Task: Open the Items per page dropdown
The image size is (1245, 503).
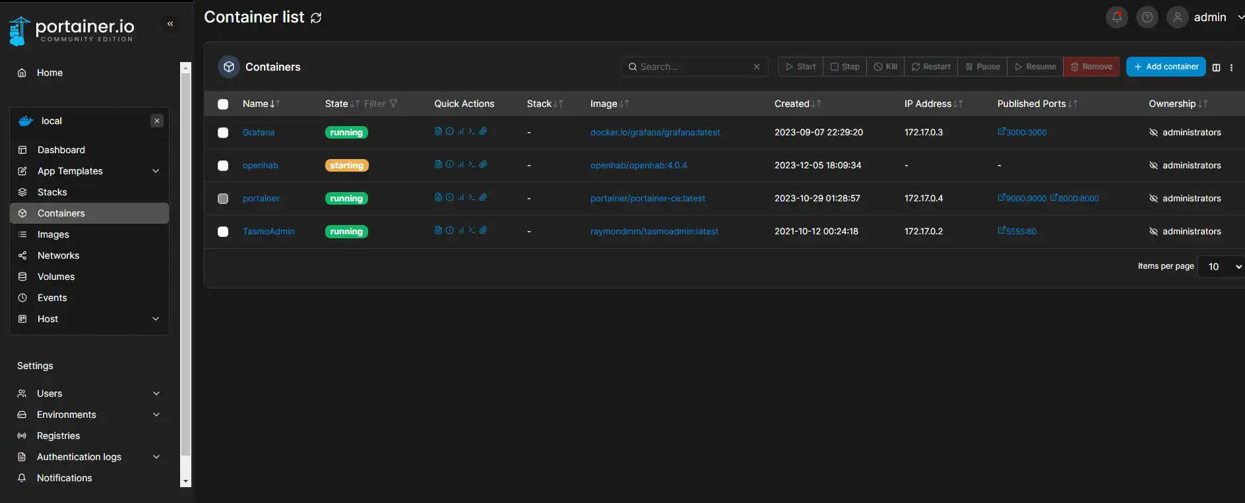Action: pos(1221,267)
